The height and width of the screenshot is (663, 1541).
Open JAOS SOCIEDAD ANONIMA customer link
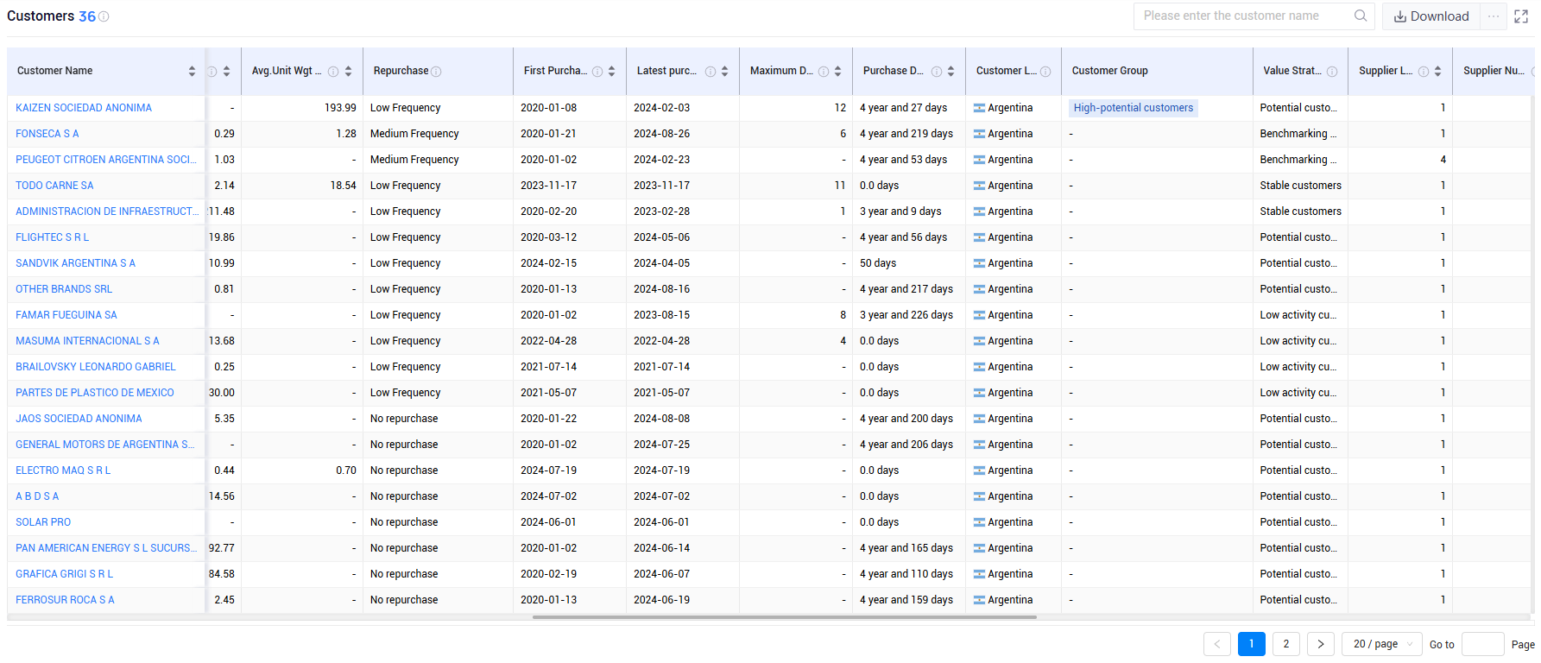(x=79, y=419)
